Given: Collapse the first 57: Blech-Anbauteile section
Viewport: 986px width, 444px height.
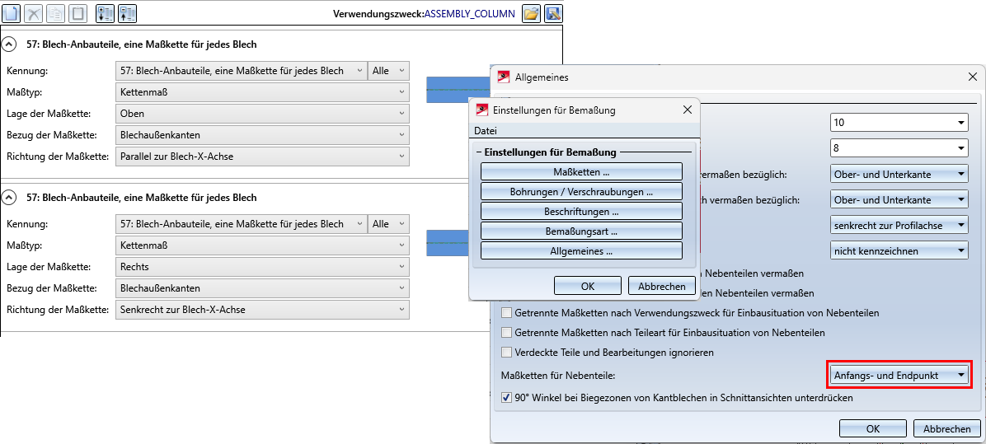Looking at the screenshot, I should [9, 44].
